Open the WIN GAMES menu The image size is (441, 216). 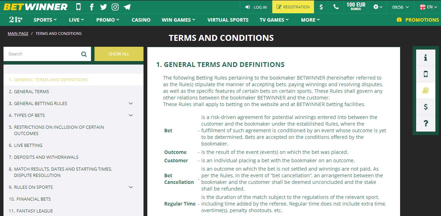(x=178, y=20)
